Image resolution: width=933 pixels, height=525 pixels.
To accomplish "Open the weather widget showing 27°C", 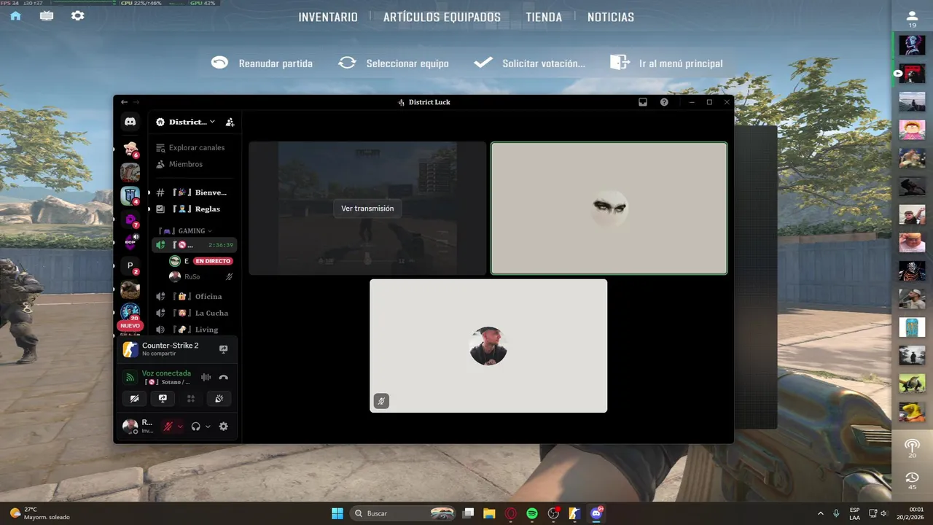I will 40,513.
